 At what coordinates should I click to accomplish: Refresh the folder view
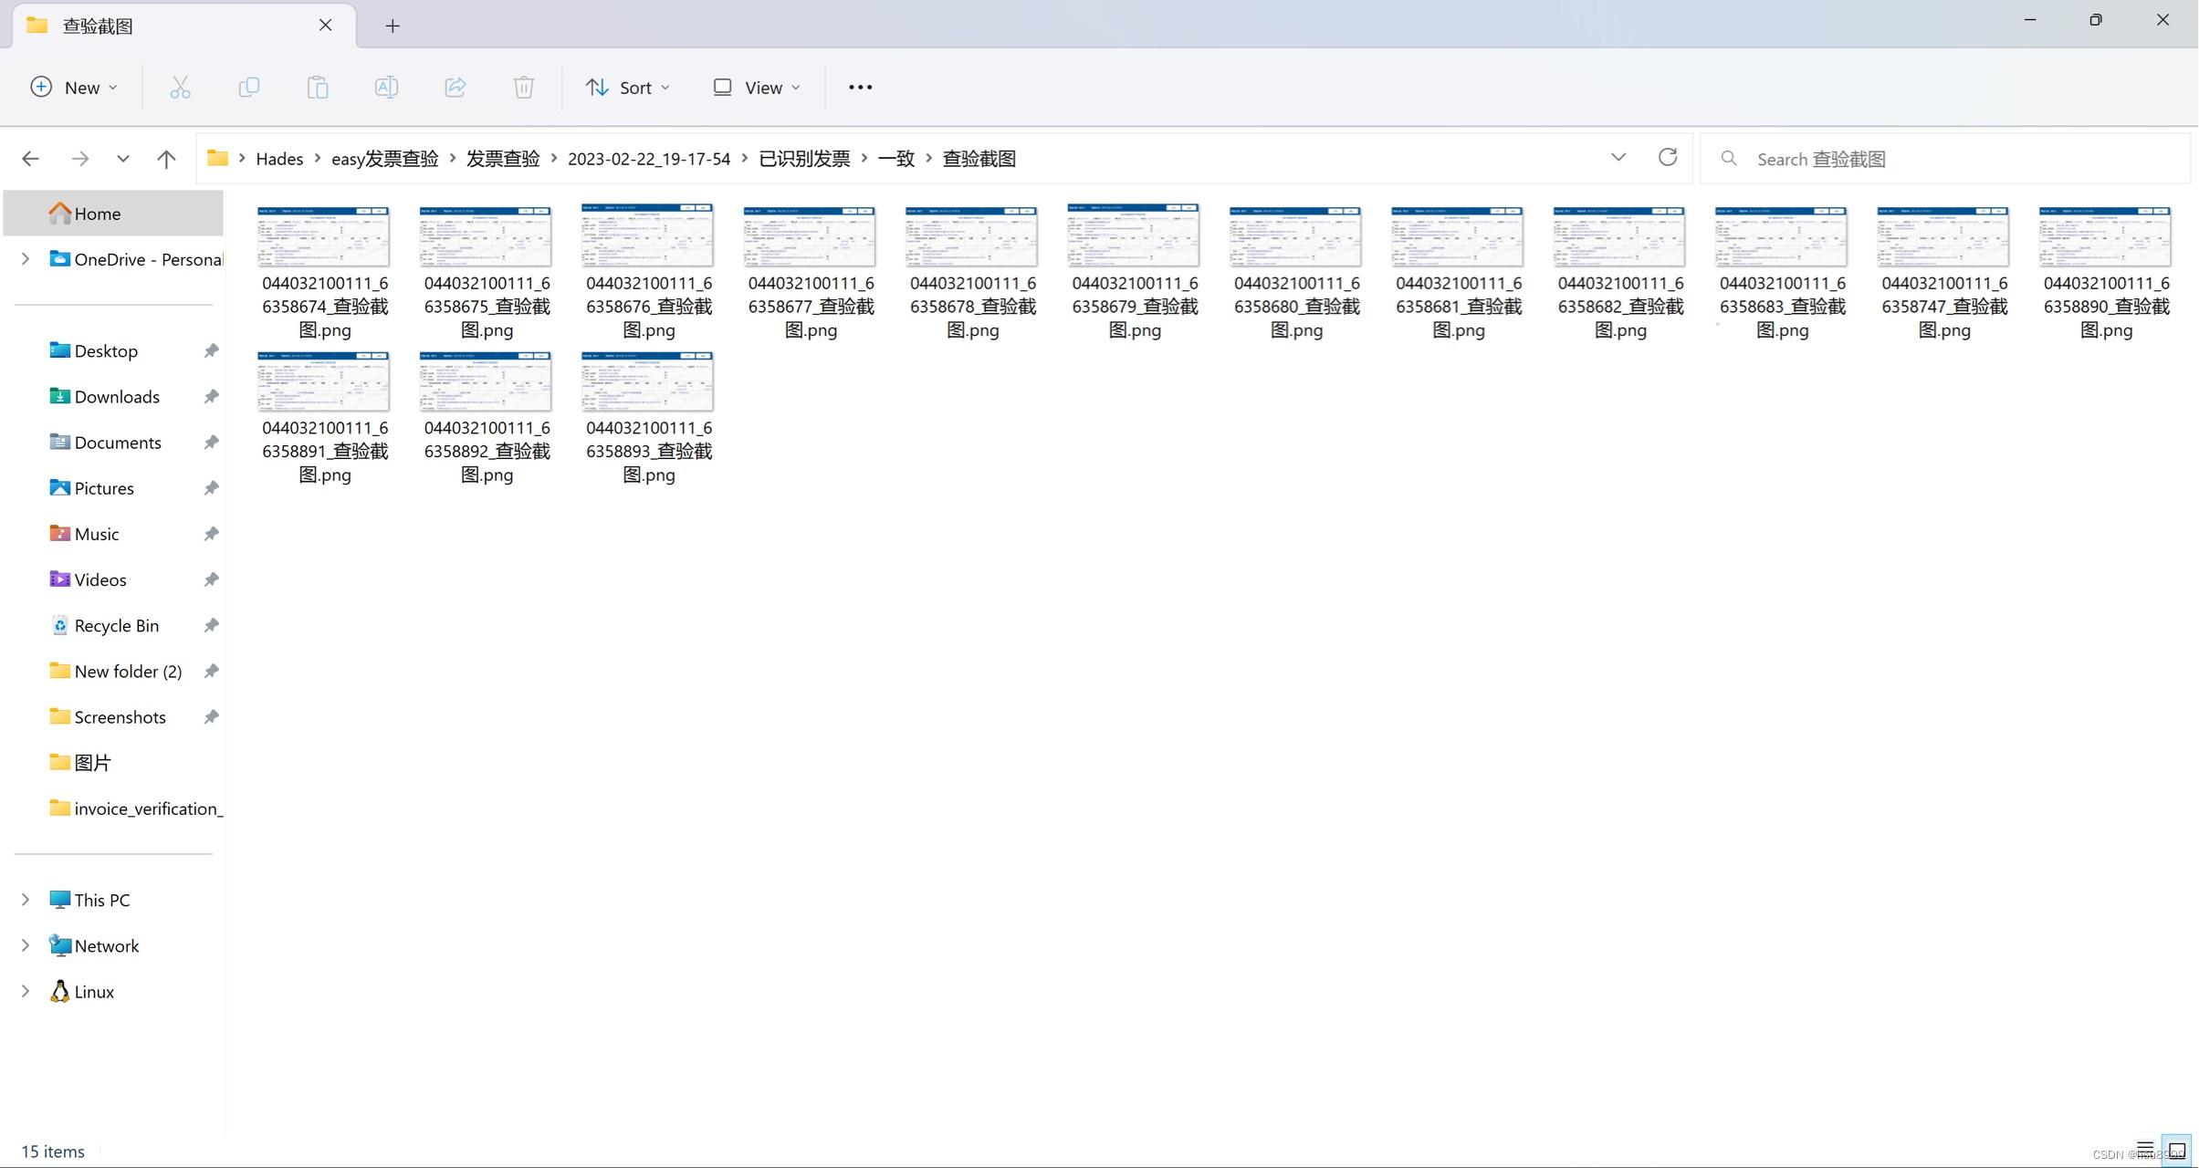[1668, 157]
